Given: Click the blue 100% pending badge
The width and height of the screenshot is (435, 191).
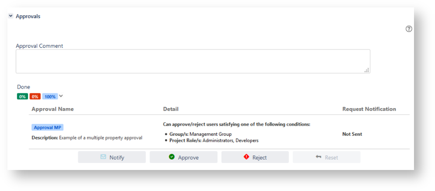Looking at the screenshot, I should tap(50, 96).
